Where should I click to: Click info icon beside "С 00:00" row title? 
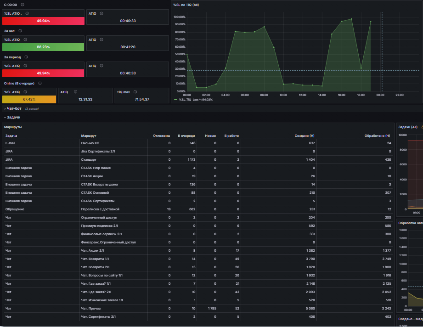[x=23, y=5]
